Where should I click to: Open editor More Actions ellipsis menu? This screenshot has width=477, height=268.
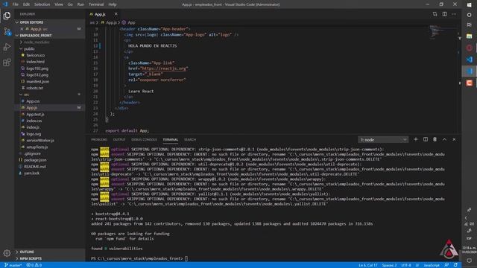point(454,14)
